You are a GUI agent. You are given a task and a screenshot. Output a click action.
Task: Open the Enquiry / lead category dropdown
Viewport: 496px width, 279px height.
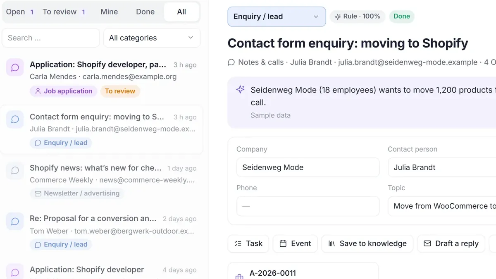click(277, 17)
